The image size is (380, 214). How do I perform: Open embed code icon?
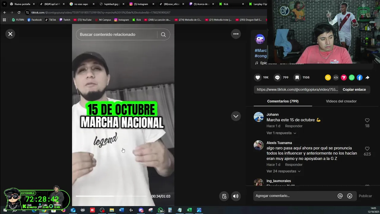point(336,78)
